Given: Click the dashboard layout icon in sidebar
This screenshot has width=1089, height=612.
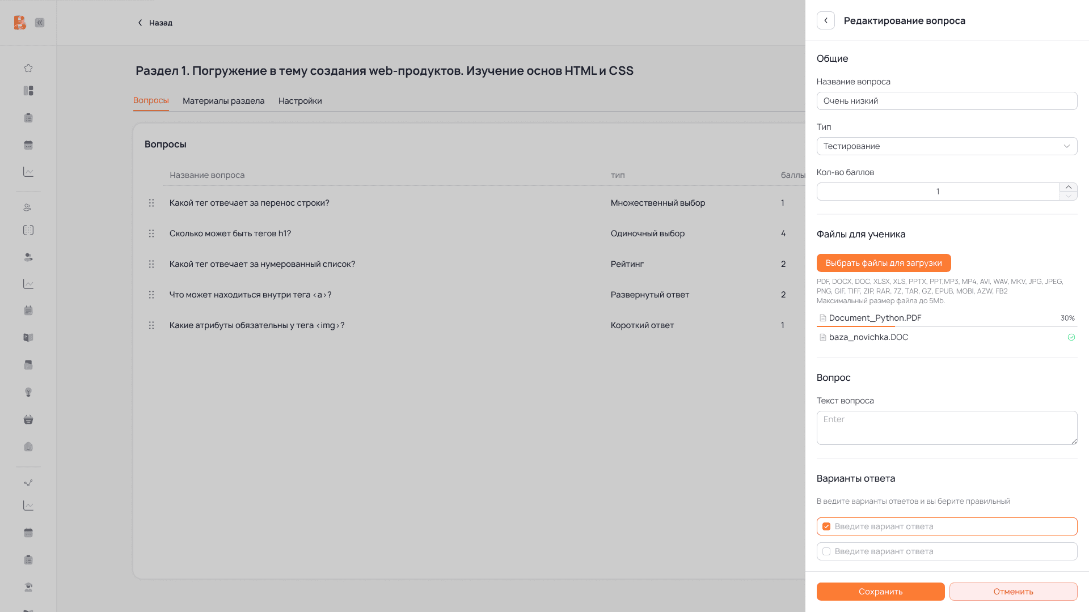Looking at the screenshot, I should point(28,91).
